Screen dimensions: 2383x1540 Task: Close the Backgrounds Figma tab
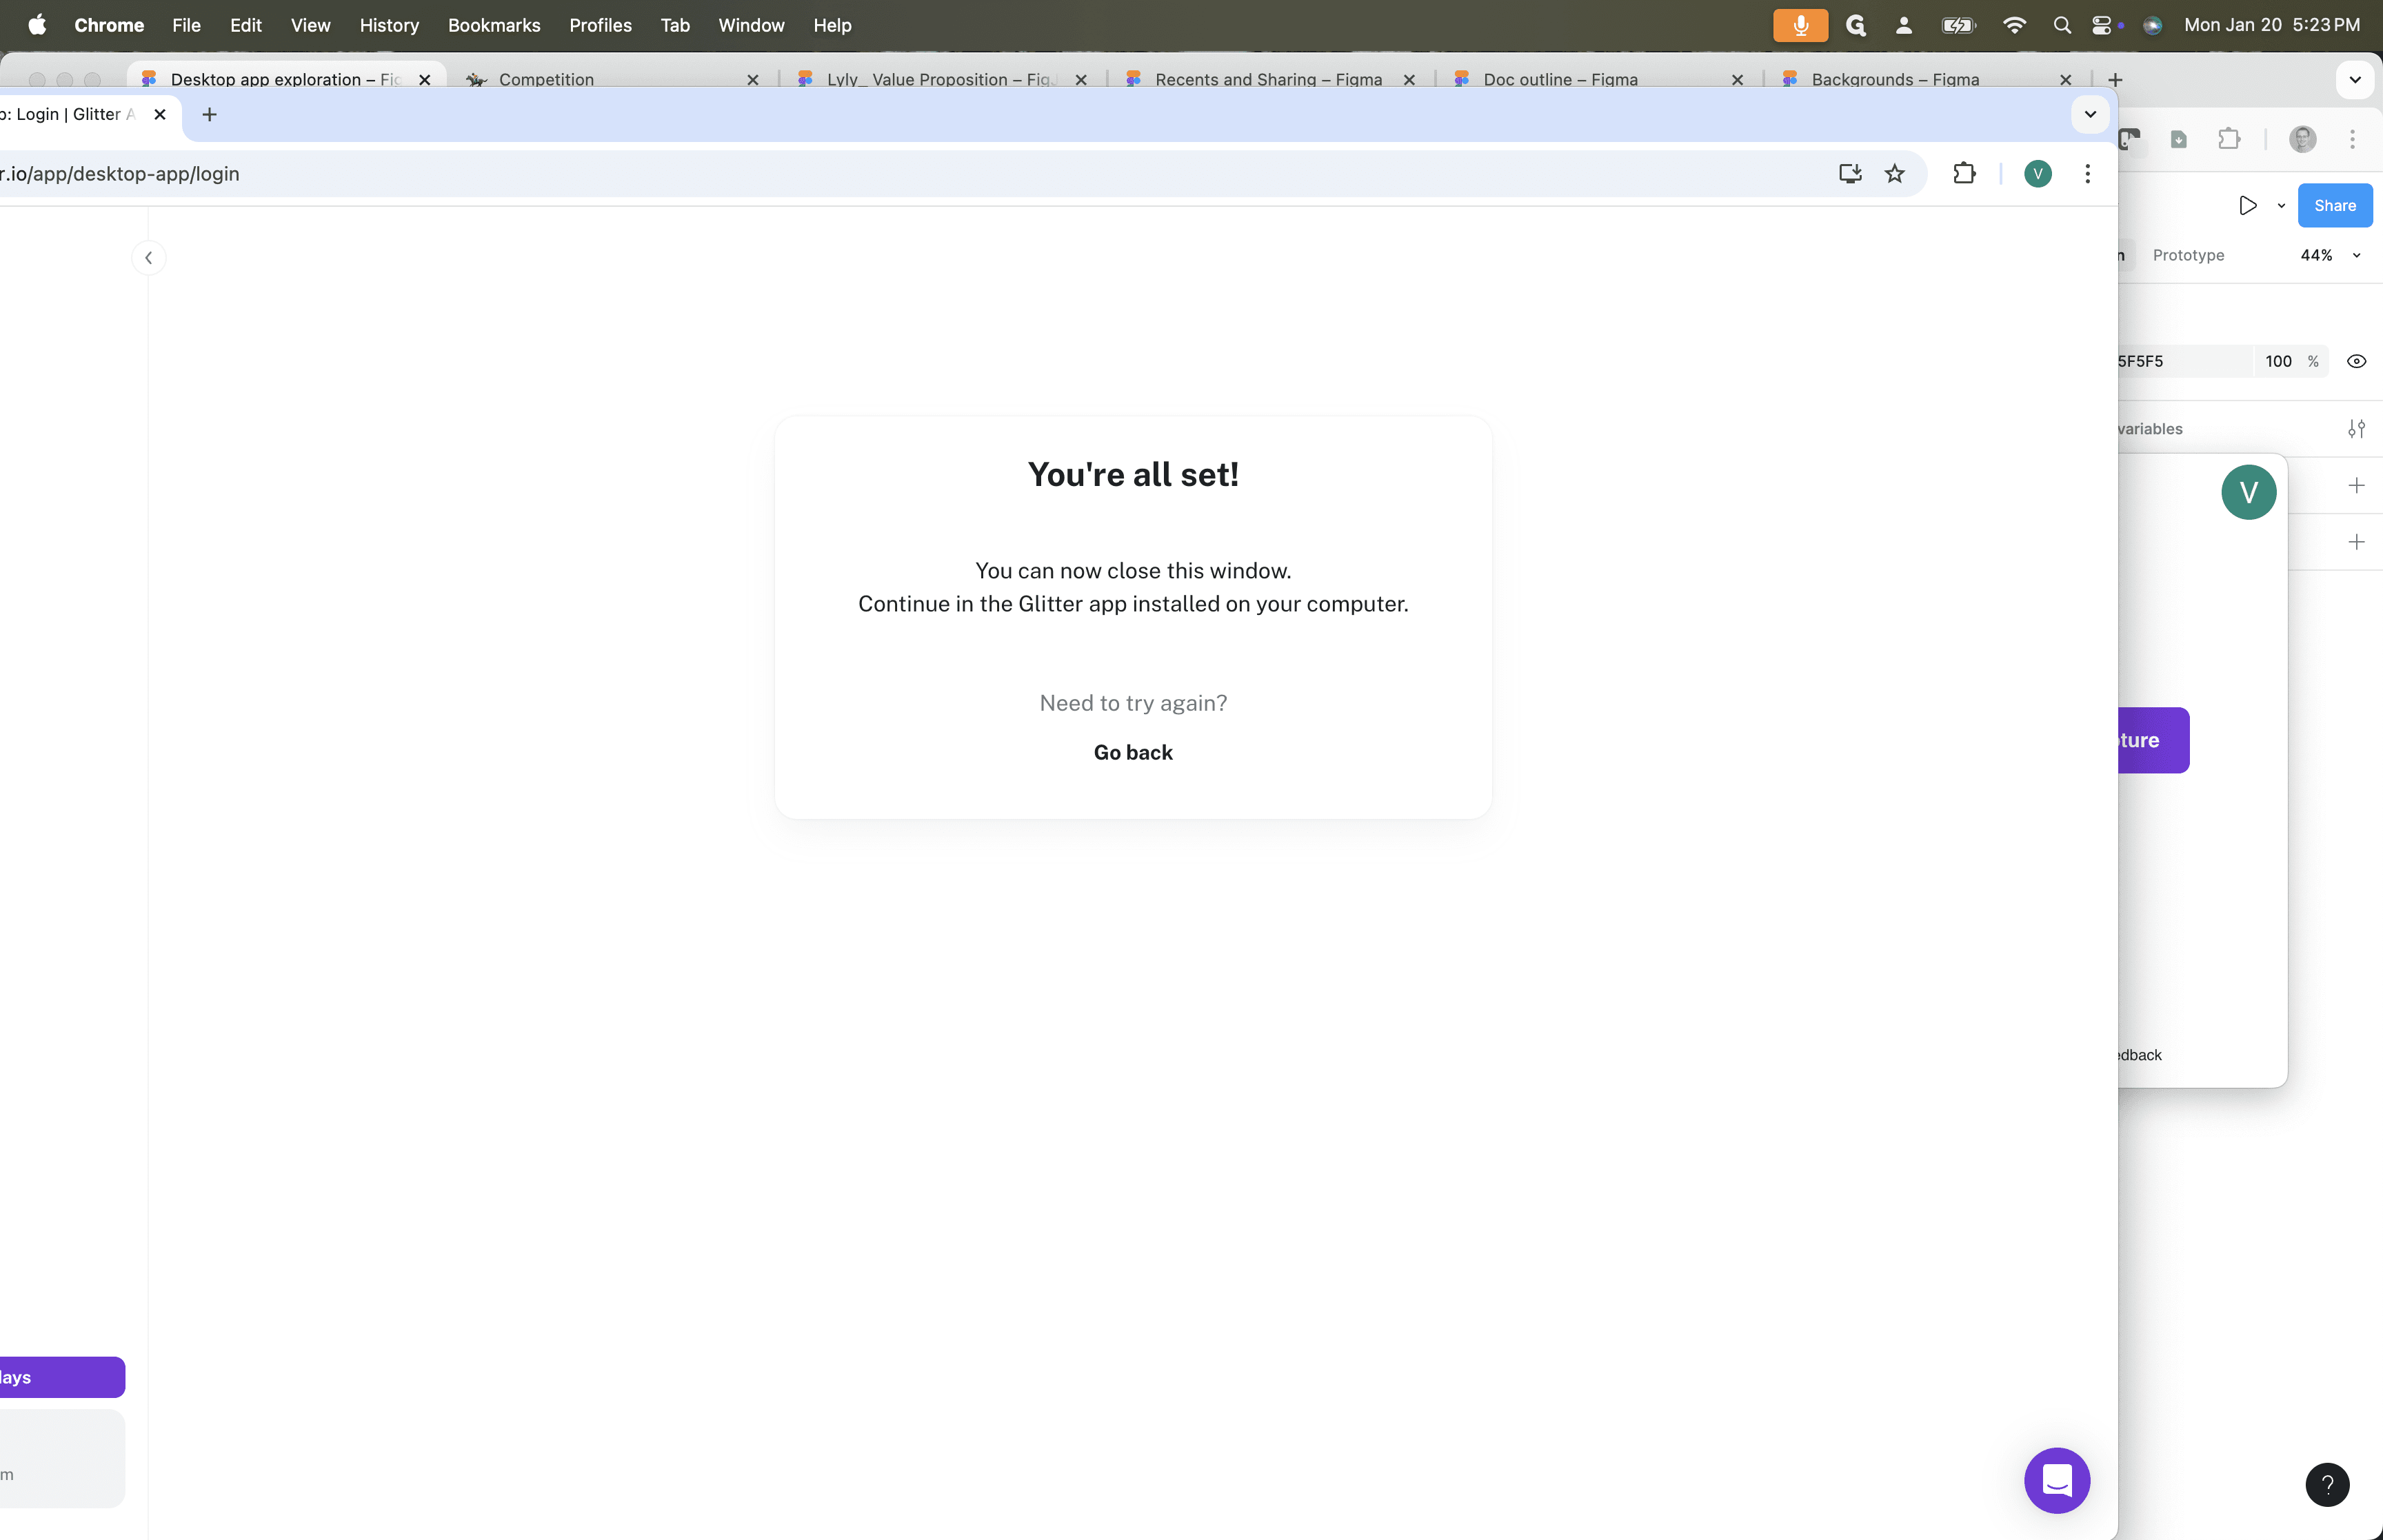pos(2065,80)
